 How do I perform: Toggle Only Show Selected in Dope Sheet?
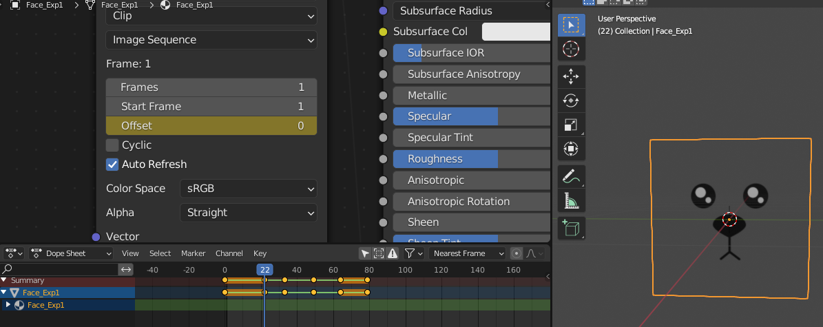[x=365, y=253]
